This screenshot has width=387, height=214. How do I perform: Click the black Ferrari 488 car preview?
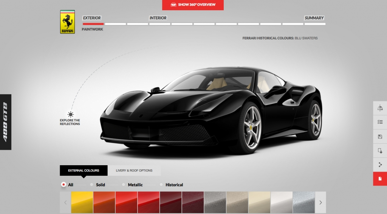click(211, 110)
